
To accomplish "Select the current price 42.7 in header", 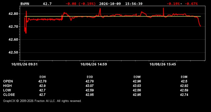I will (x=47, y=4).
